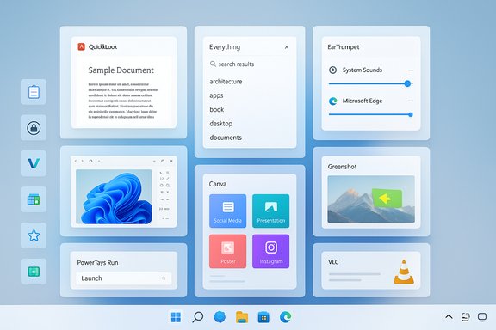Click the system tray icon beside the chevron
The width and height of the screenshot is (496, 330).
[465, 317]
